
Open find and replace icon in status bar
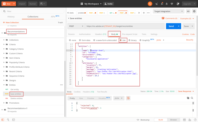[8, 120]
